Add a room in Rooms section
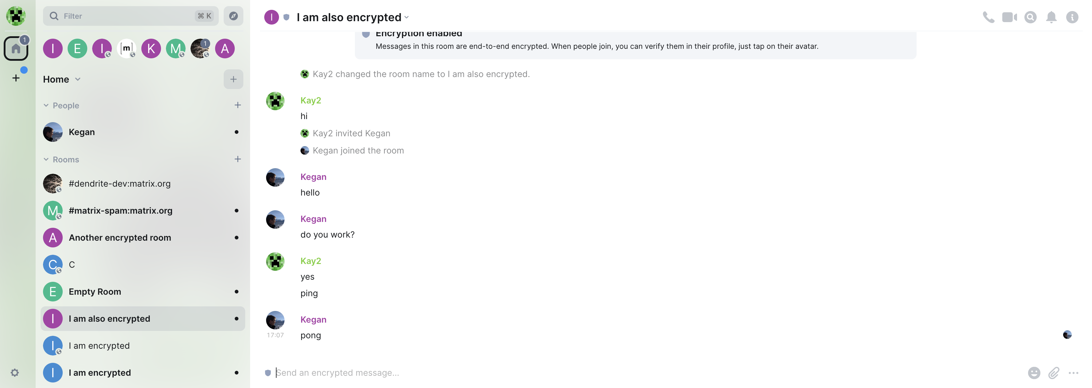This screenshot has height=388, width=1092. (238, 159)
